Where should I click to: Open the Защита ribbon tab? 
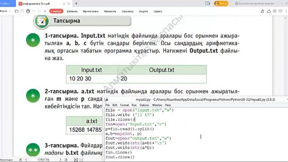143,11
